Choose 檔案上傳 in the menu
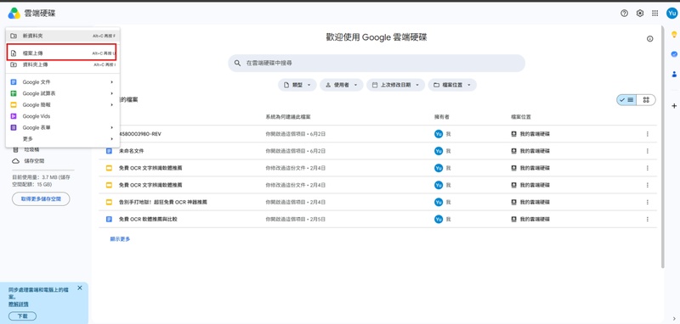 pos(63,53)
